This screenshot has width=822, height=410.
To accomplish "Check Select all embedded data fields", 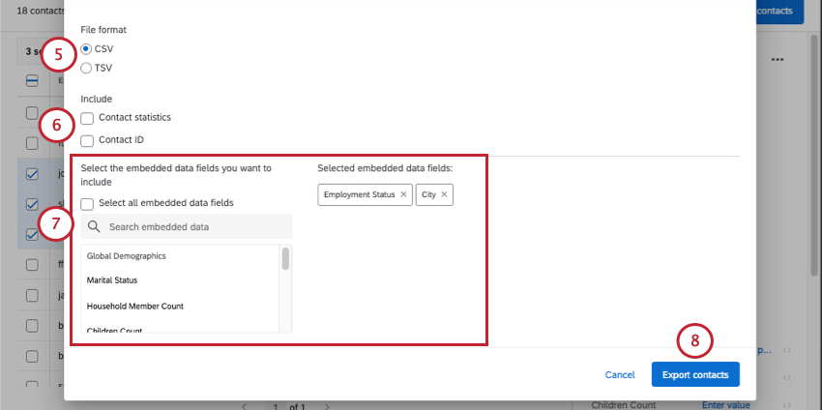I will pyautogui.click(x=87, y=203).
